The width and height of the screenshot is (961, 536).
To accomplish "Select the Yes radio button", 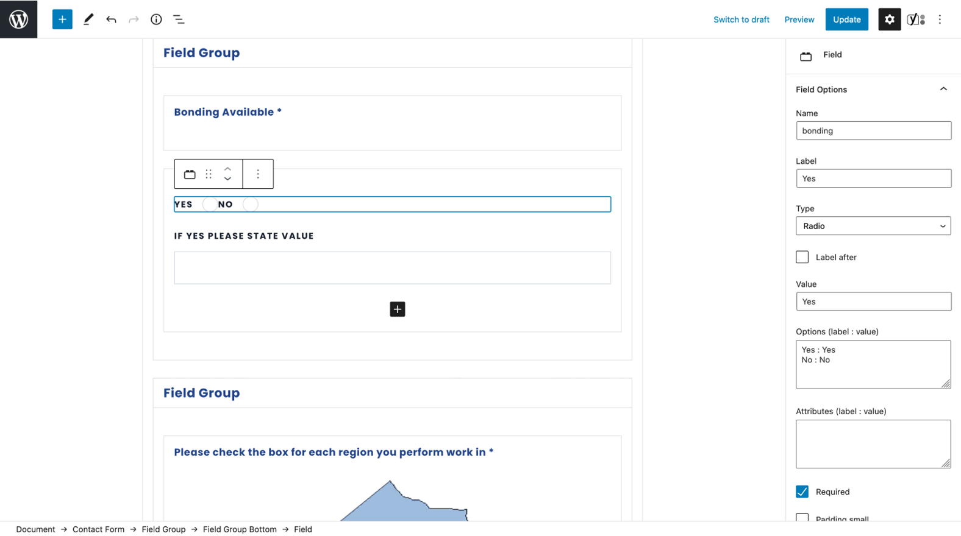I will 209,205.
